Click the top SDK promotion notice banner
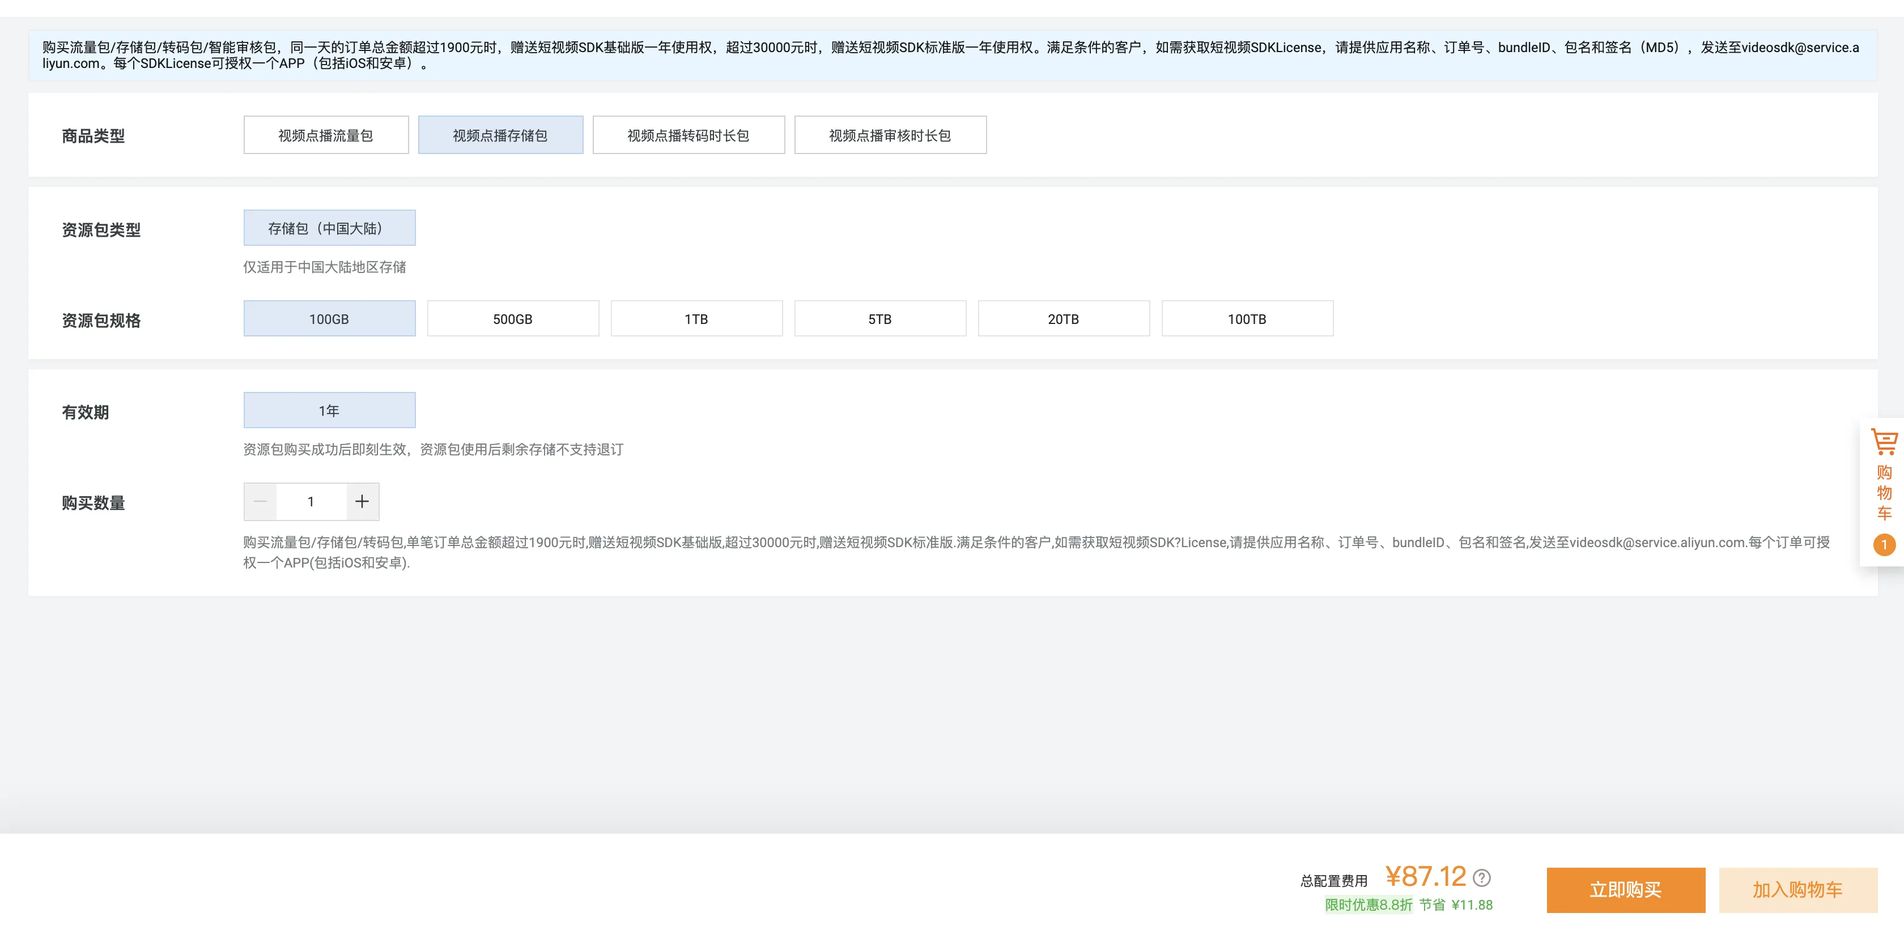The image size is (1904, 947). point(952,56)
